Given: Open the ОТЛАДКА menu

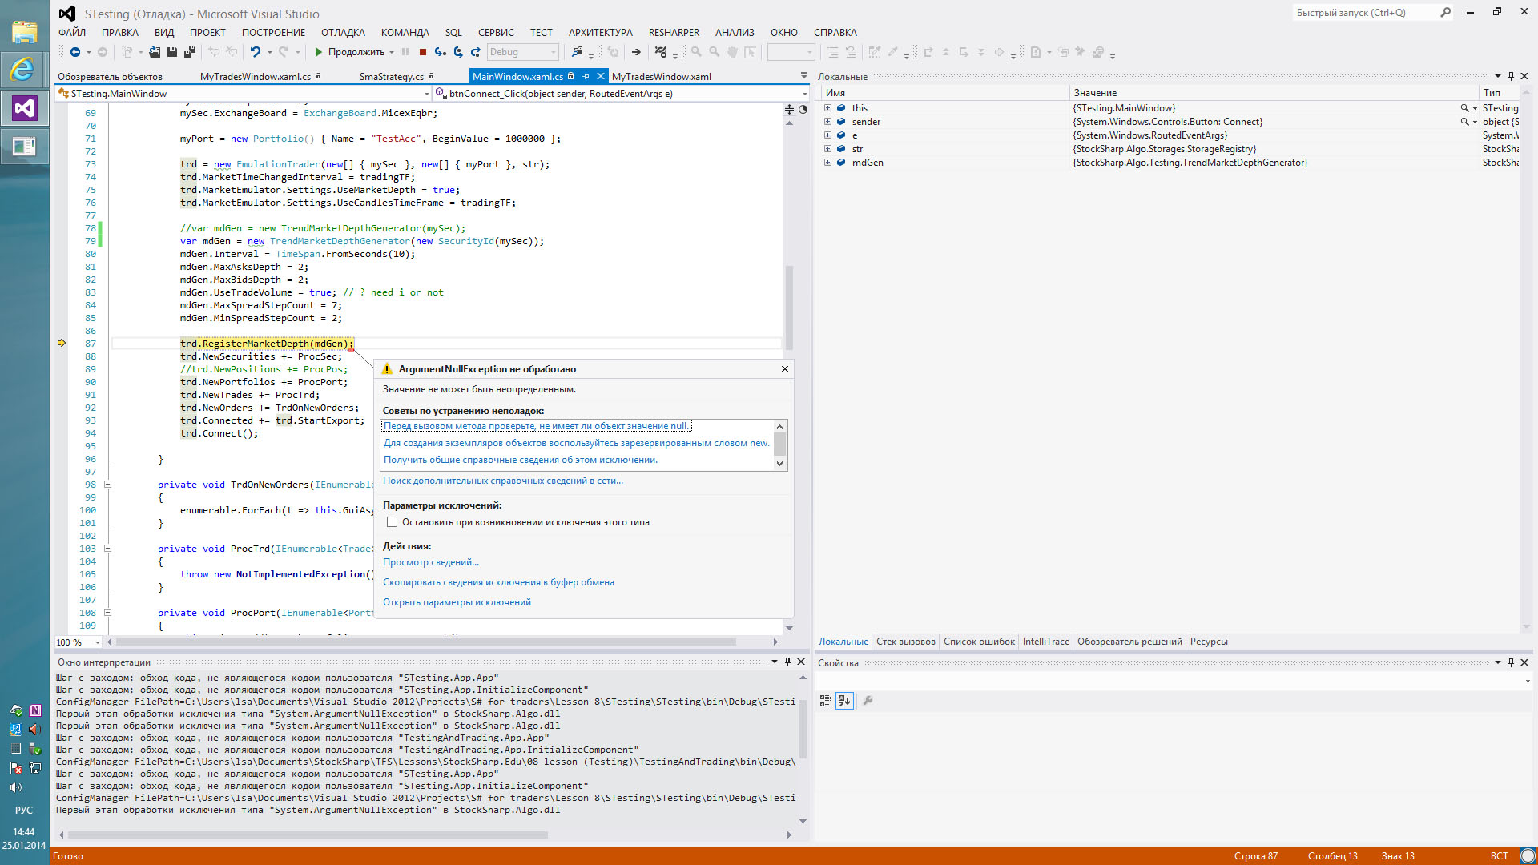Looking at the screenshot, I should tap(343, 33).
